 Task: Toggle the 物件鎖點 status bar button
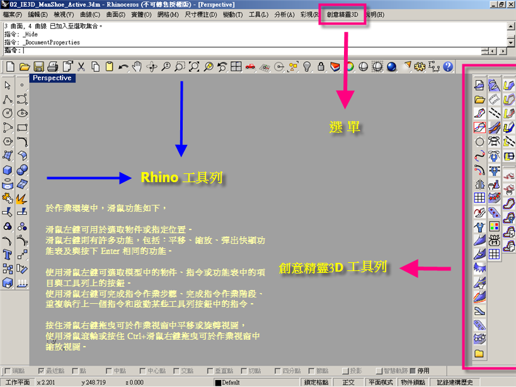[x=413, y=383]
